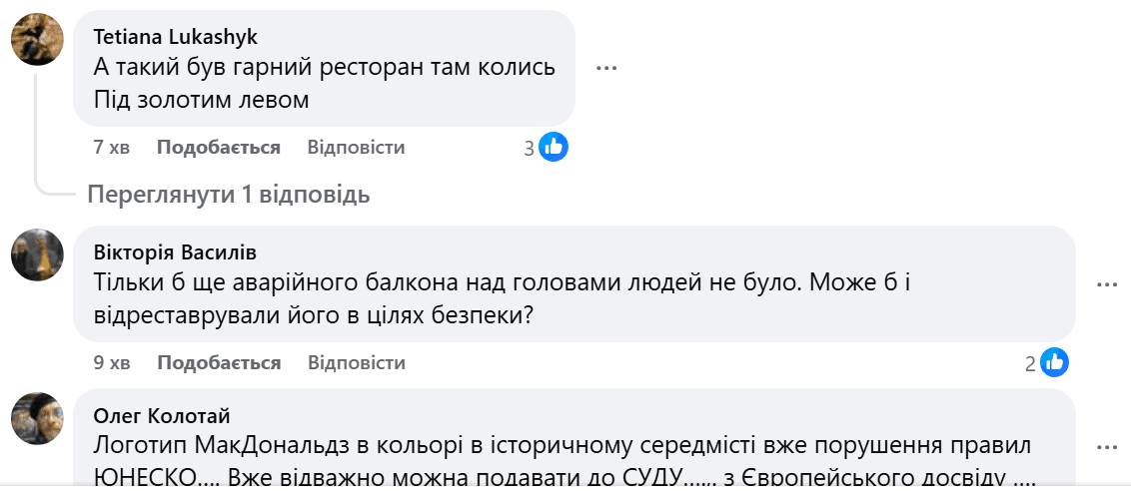View reaction count 2 on Вікторія's comment

click(x=1030, y=363)
